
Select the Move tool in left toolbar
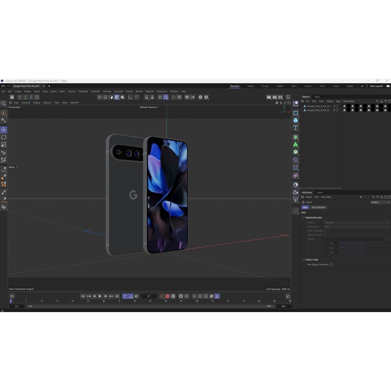[x=4, y=130]
